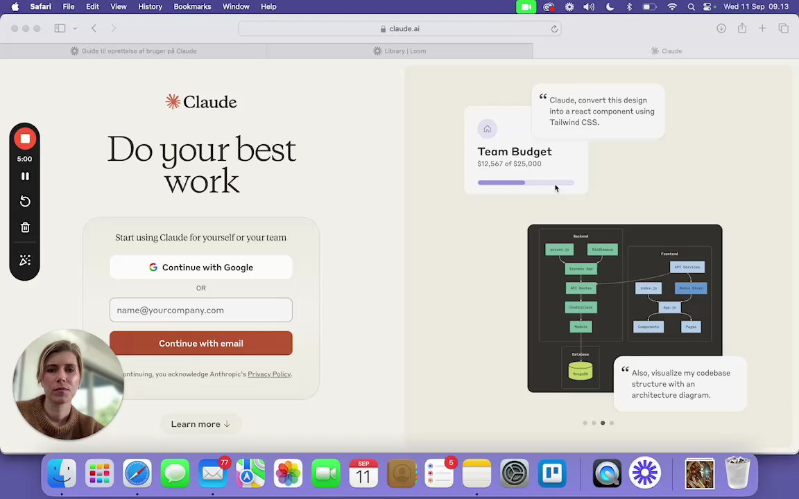
Task: Toggle Do Not Disturb moon icon
Action: coord(610,7)
